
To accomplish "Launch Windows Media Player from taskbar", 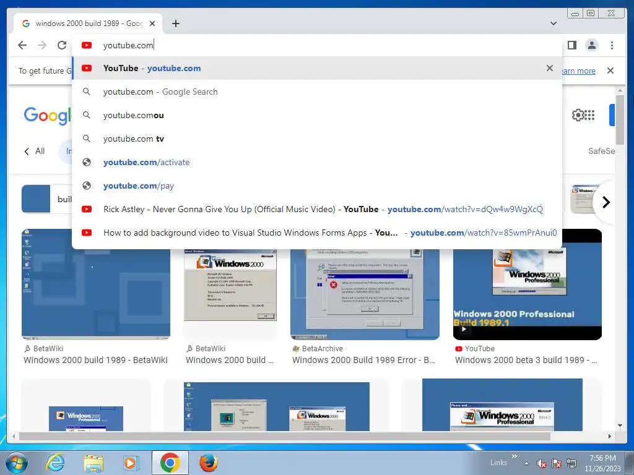I will click(x=131, y=463).
